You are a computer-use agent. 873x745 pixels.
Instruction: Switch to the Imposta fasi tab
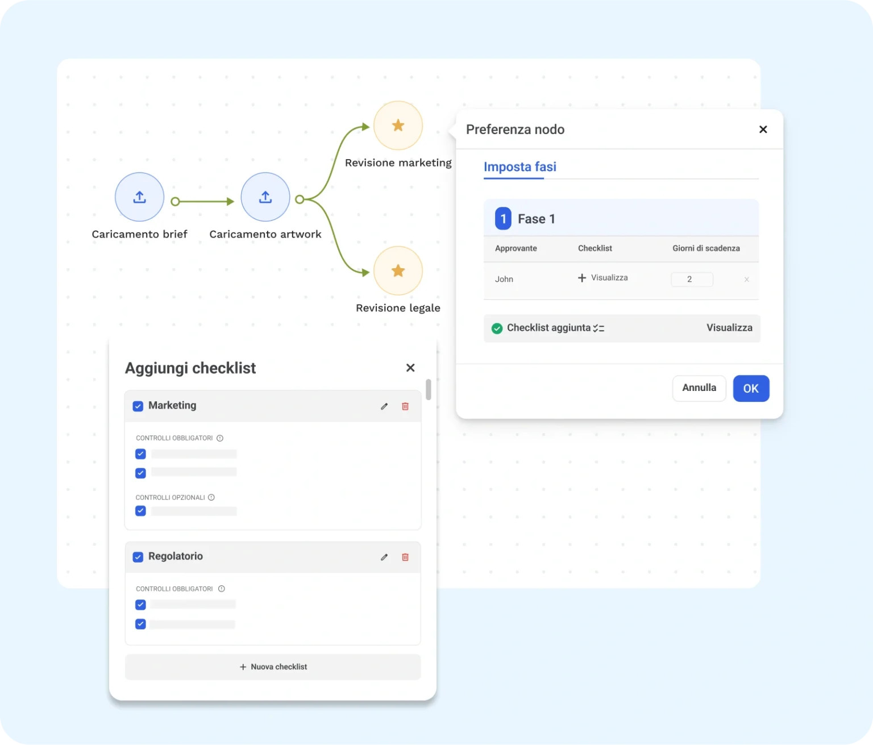coord(519,167)
